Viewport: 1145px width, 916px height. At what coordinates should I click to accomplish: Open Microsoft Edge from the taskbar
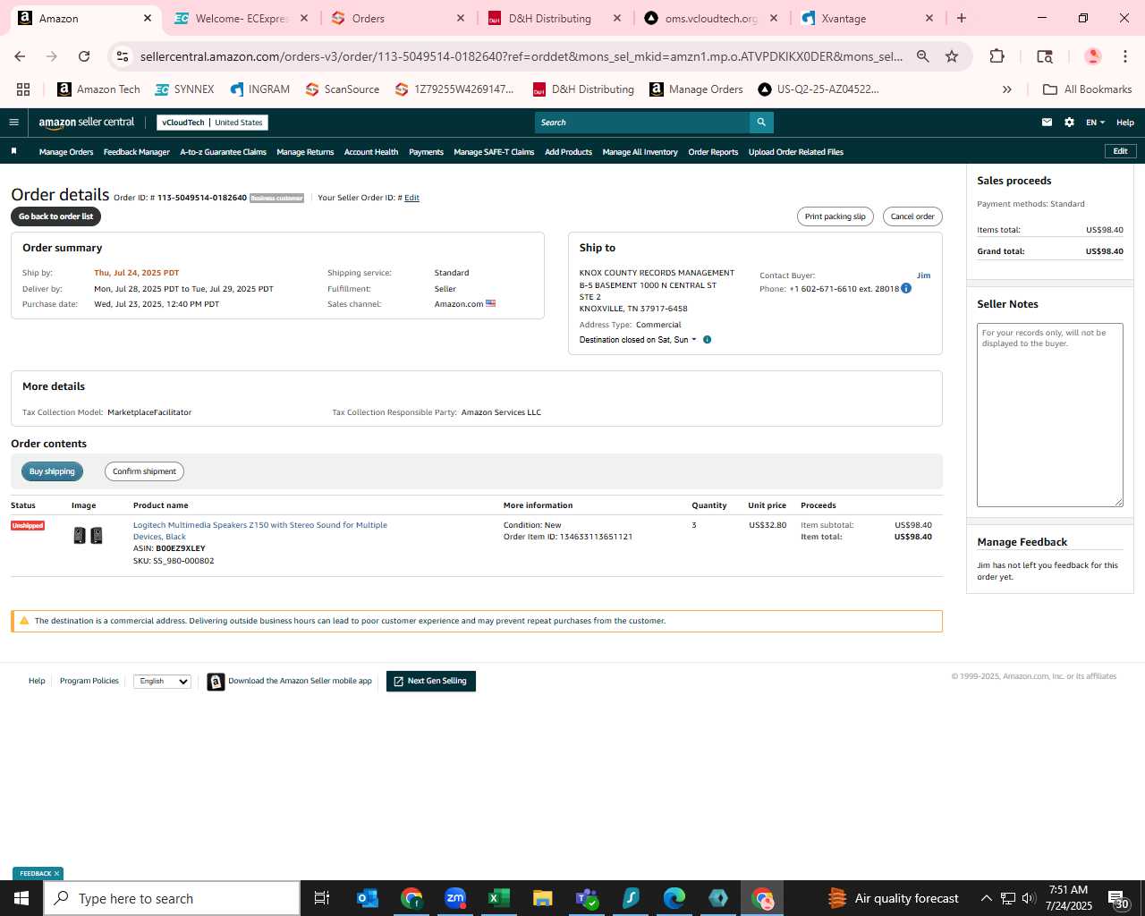674,898
